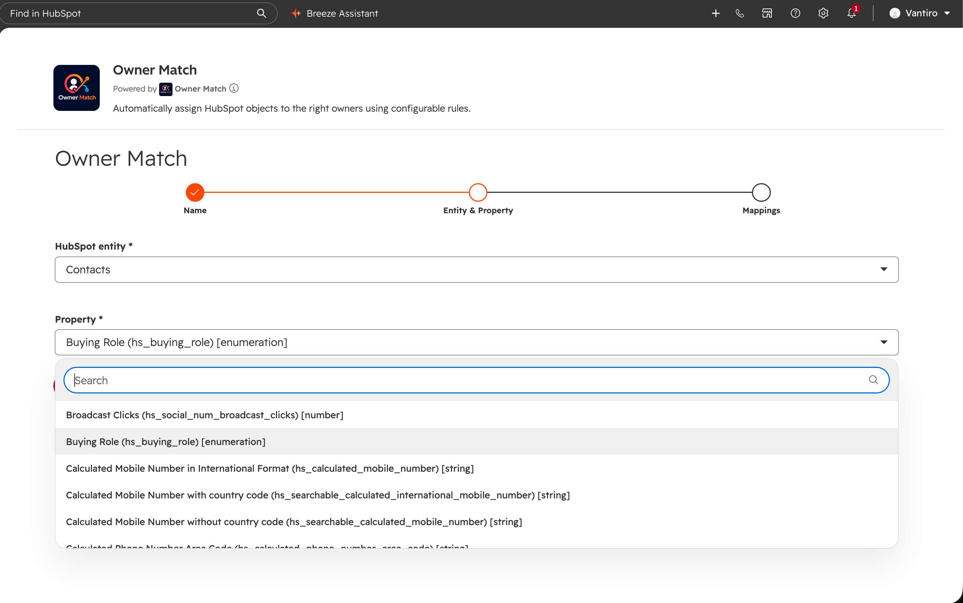Choose Broadcast Clicks property option
Image resolution: width=963 pixels, height=603 pixels.
(x=476, y=415)
